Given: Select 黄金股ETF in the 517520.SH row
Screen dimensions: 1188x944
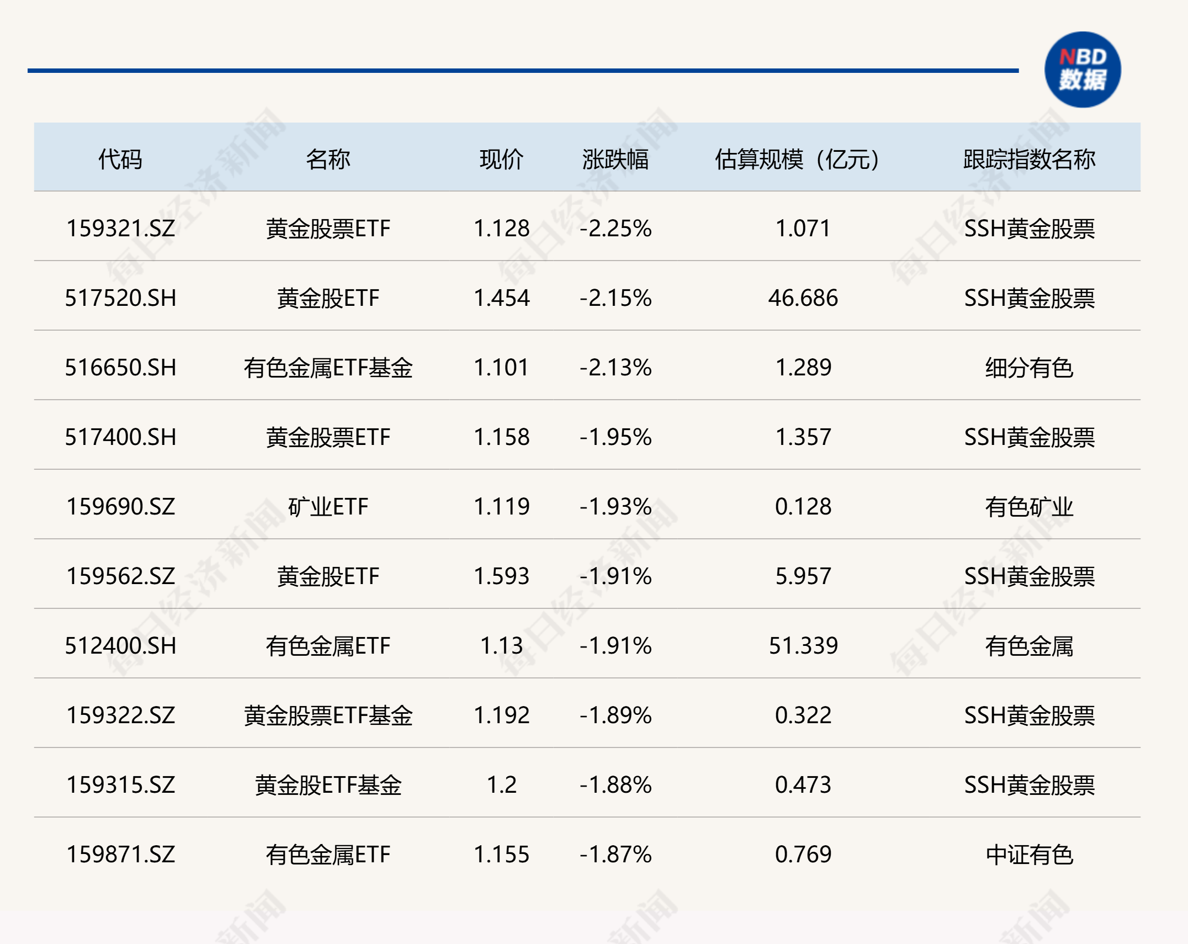Looking at the screenshot, I should click(x=328, y=298).
